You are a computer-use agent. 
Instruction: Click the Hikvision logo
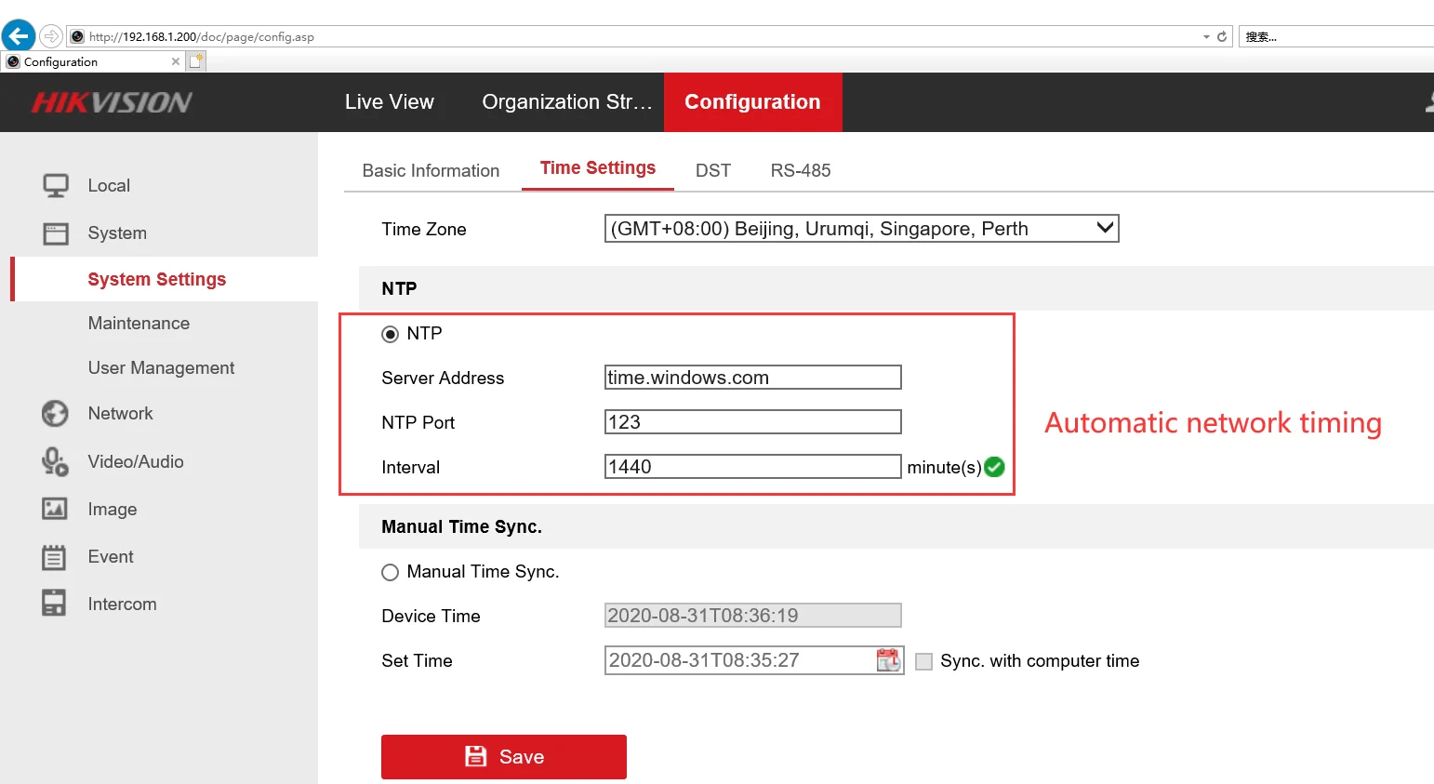coord(112,102)
